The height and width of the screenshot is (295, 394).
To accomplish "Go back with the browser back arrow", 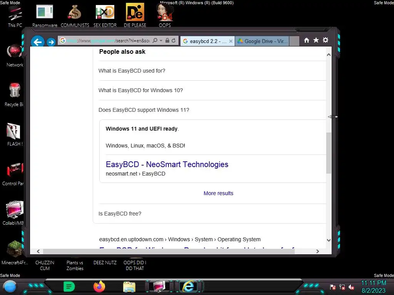I will 38,41.
